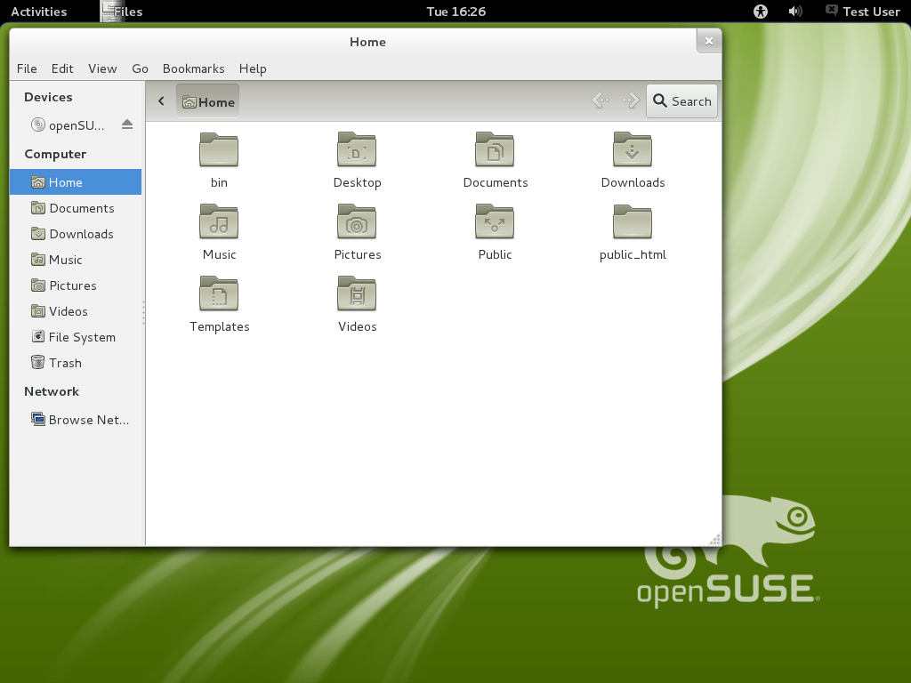Select the Templates folder icon
This screenshot has width=911, height=683.
pos(219,294)
